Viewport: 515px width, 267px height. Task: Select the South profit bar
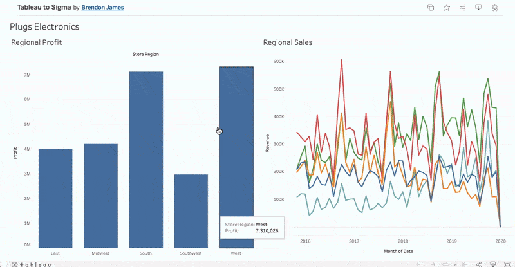click(x=146, y=160)
